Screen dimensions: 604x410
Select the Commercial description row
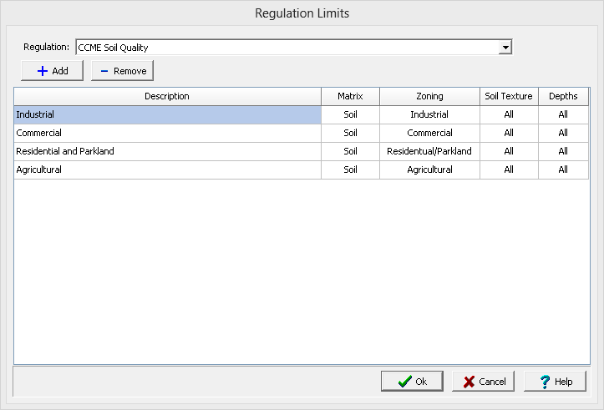click(x=167, y=133)
